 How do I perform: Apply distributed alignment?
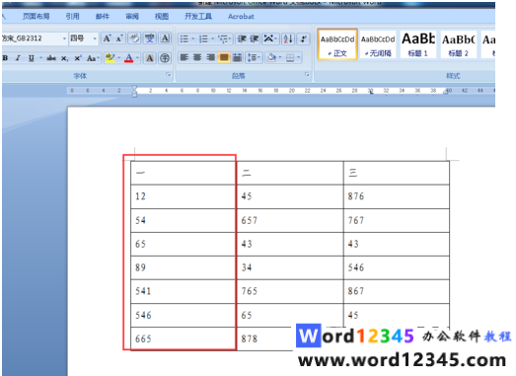[x=237, y=58]
